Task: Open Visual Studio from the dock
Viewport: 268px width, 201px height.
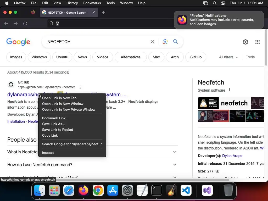Action: click(x=207, y=190)
